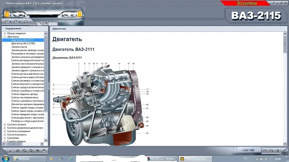Expand the "Общие сведения" tree node

pyautogui.click(x=5, y=33)
